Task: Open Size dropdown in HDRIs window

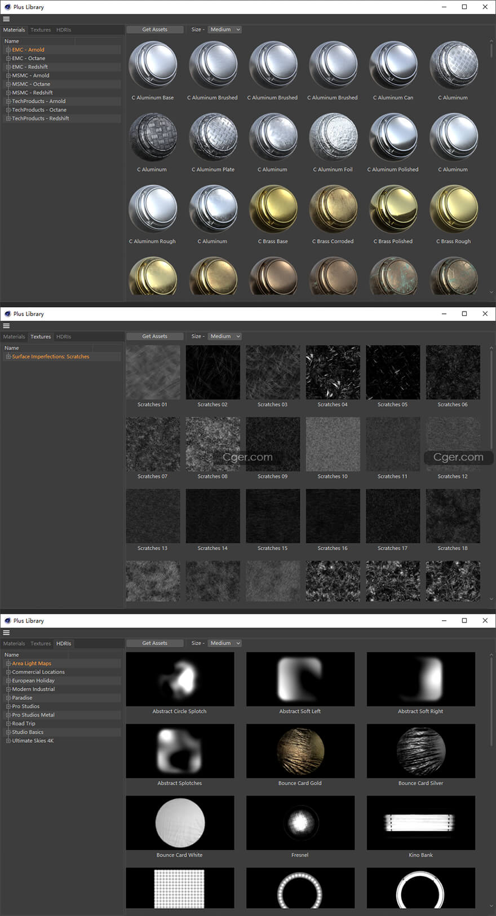Action: (225, 643)
